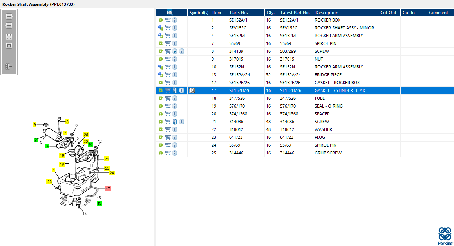Image resolution: width=454 pixels, height=246 pixels.
Task: Open info icon for item 21 SCREW 314086
Action: [181, 121]
